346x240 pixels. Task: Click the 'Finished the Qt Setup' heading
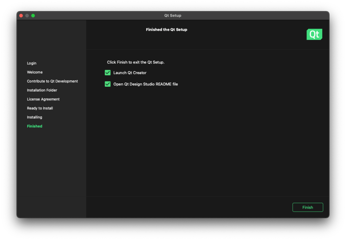click(x=166, y=30)
